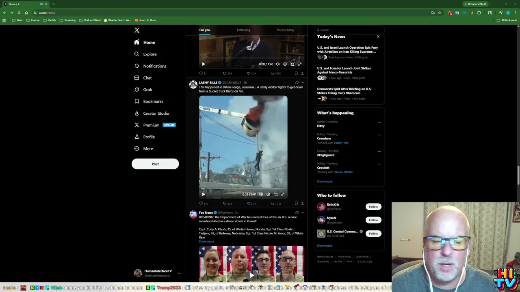Go to Home in the sidebar

[x=145, y=42]
